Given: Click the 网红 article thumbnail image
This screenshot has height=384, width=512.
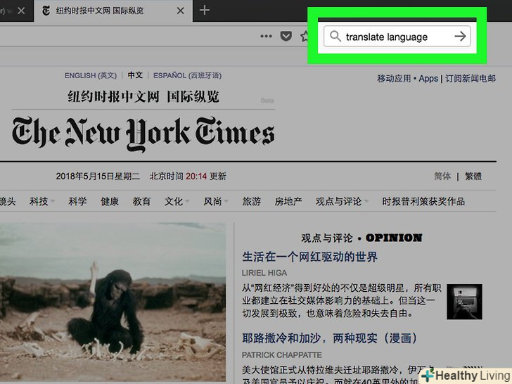Looking at the screenshot, I should [x=464, y=302].
